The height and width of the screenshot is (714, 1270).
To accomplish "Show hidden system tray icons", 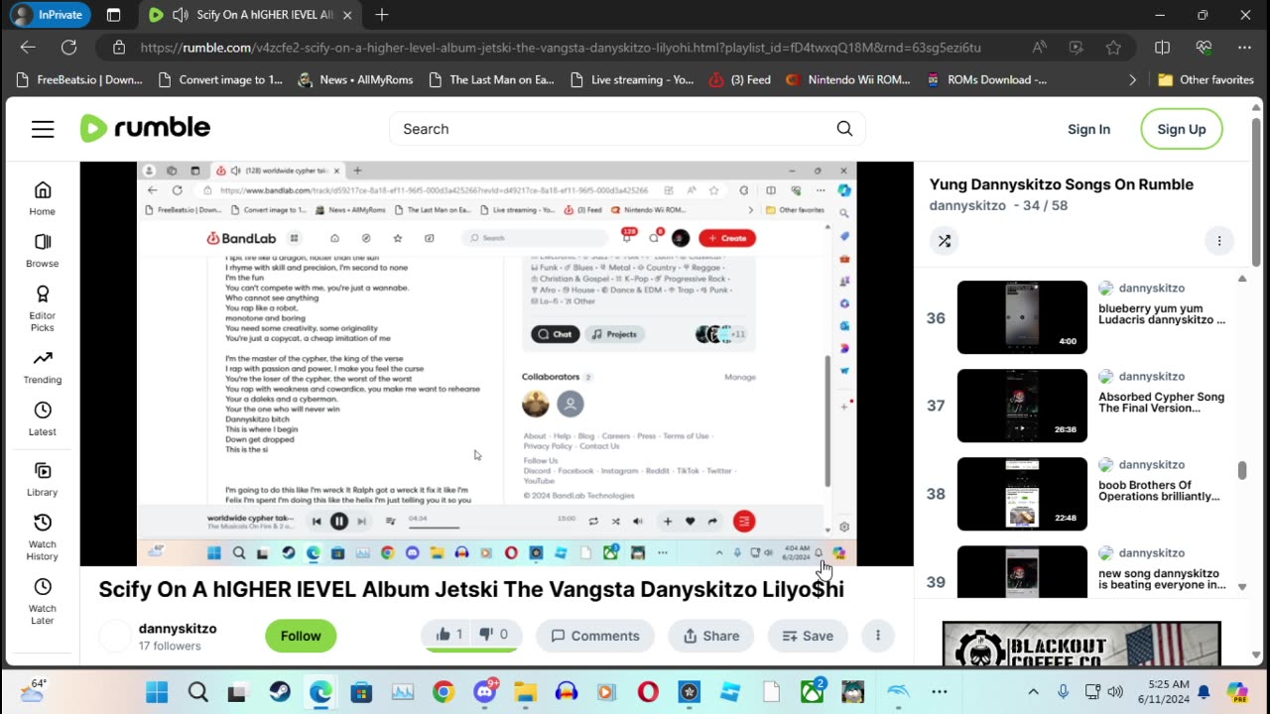I will tap(1033, 692).
